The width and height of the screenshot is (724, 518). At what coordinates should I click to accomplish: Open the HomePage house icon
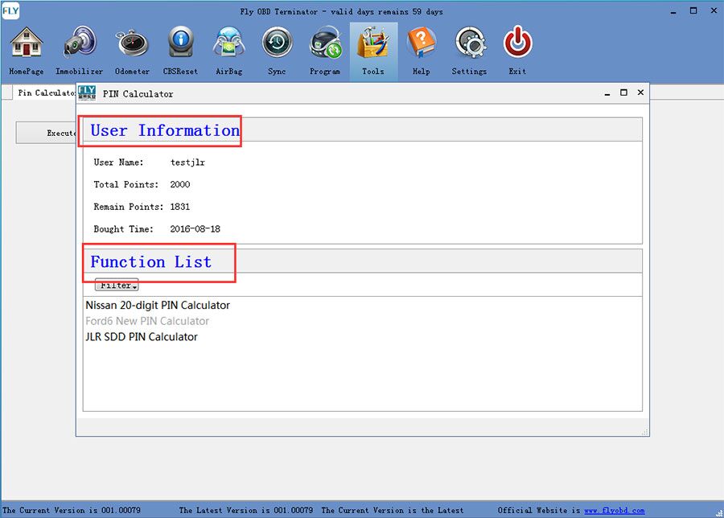coord(27,43)
